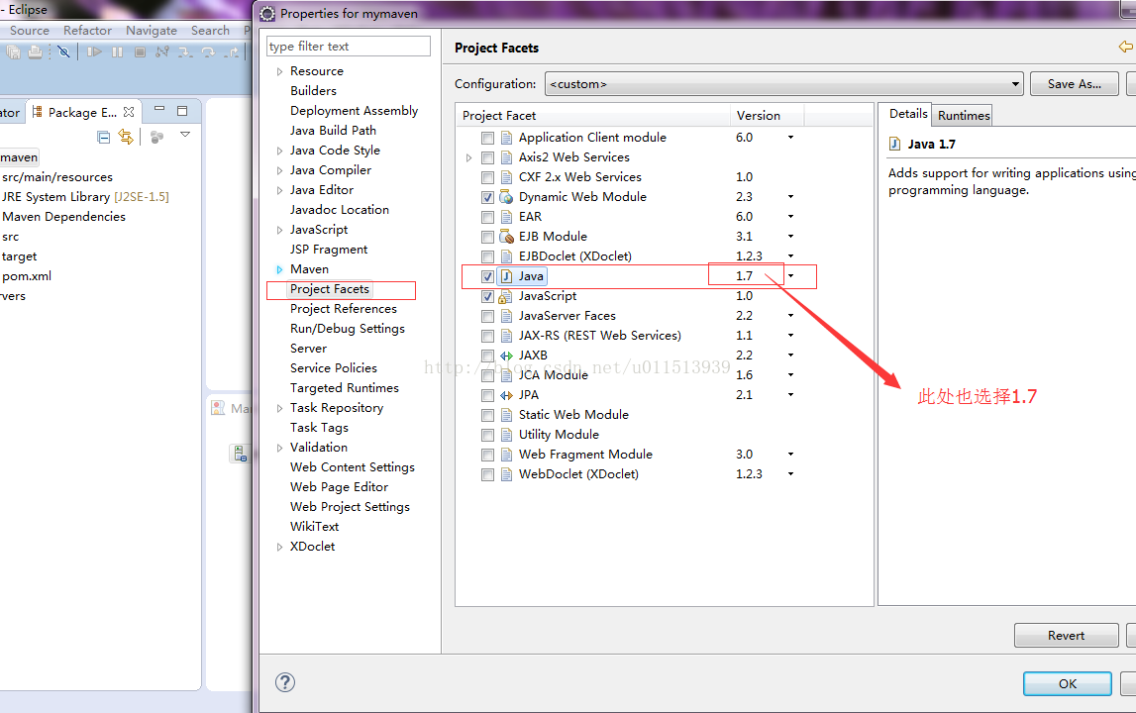This screenshot has height=713, width=1136.
Task: Click the Terminate debug icon
Action: 140,52
